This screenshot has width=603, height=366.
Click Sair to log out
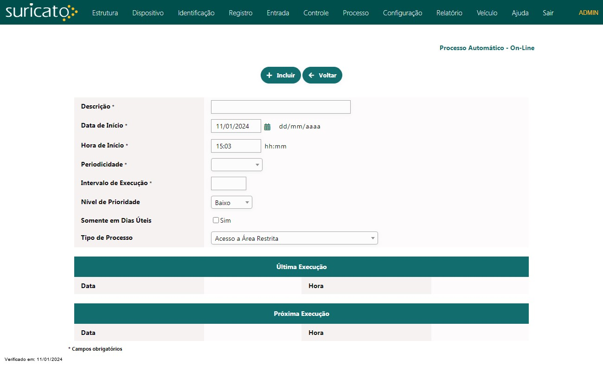[x=548, y=13]
